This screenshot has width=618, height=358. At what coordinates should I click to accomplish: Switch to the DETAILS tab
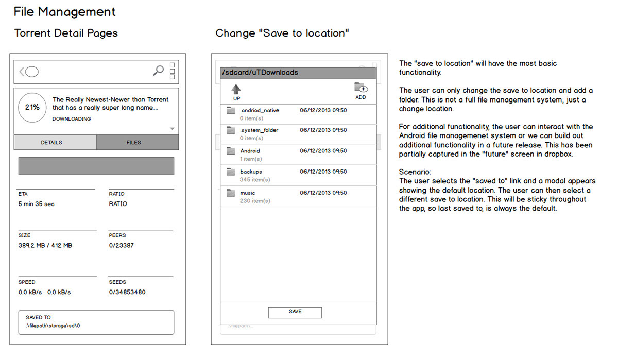coord(55,143)
